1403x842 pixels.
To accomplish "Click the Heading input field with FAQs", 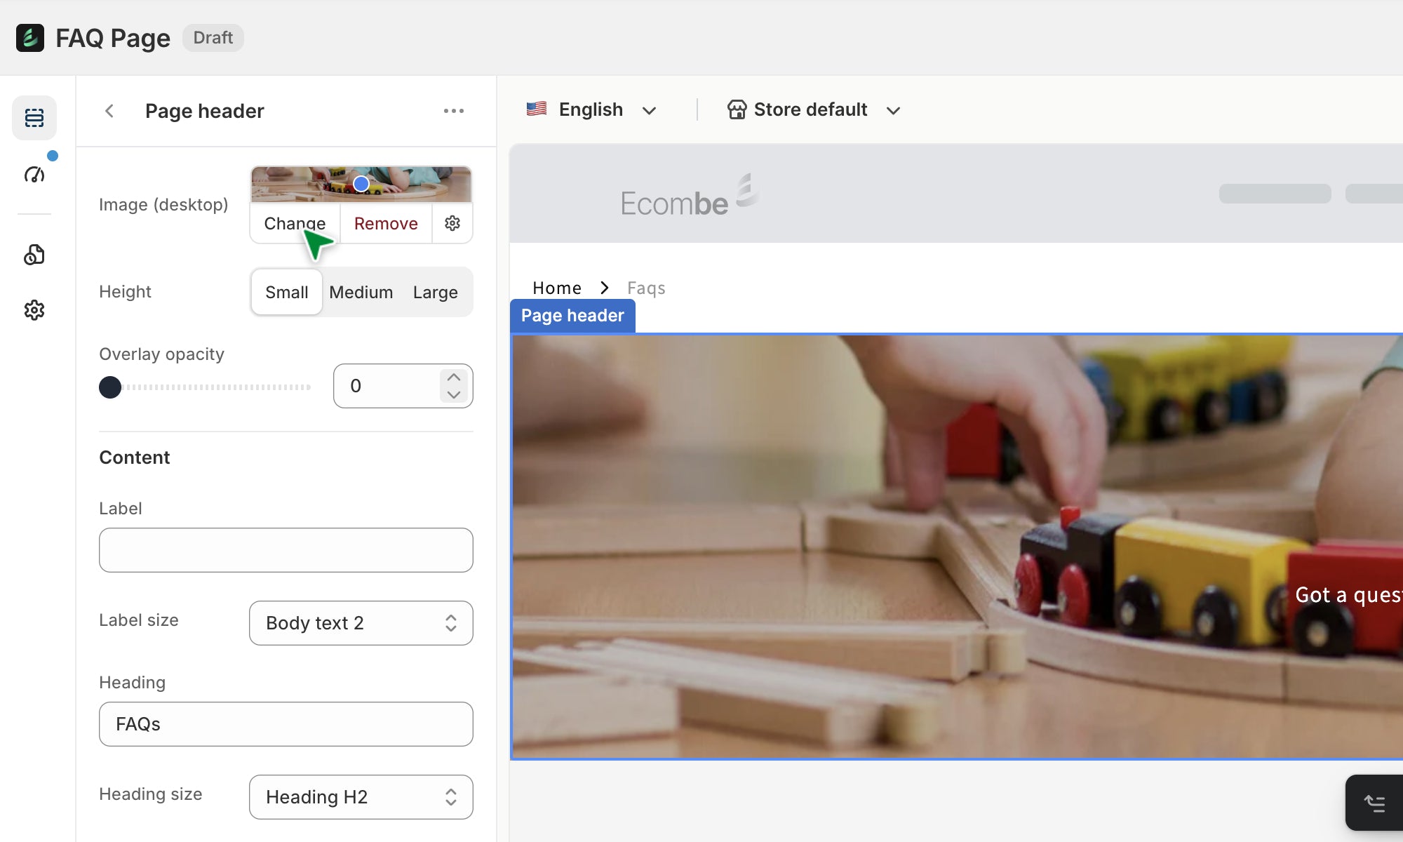I will tap(286, 724).
